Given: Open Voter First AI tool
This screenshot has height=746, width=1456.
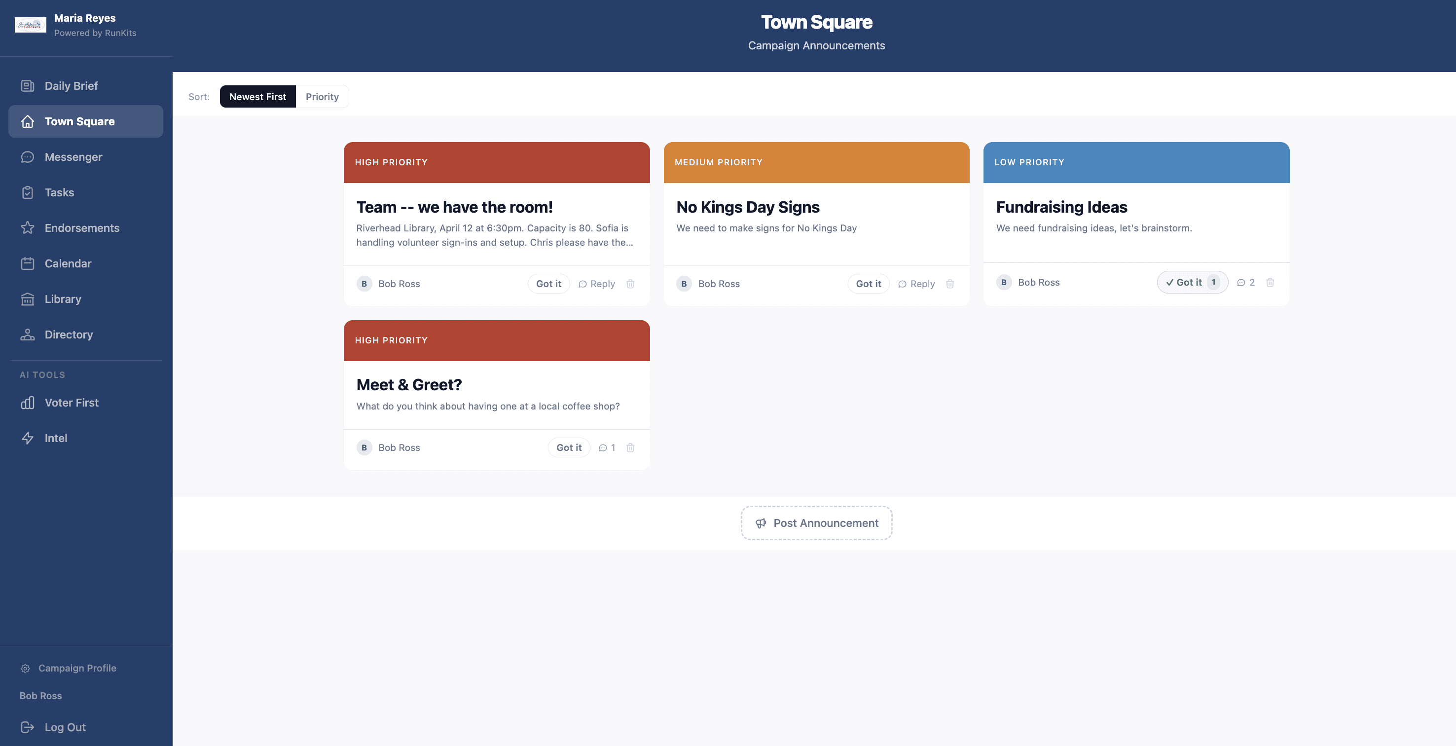Looking at the screenshot, I should click(x=86, y=403).
